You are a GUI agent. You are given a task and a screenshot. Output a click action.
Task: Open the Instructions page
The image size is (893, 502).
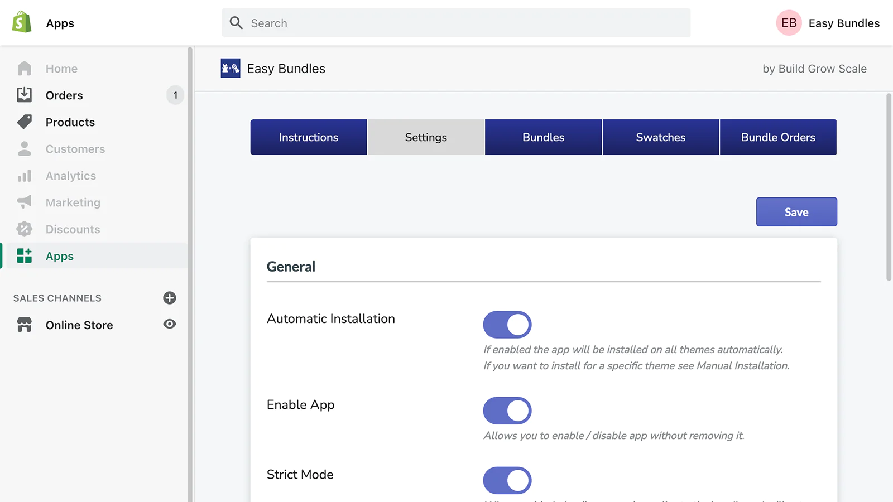(309, 137)
